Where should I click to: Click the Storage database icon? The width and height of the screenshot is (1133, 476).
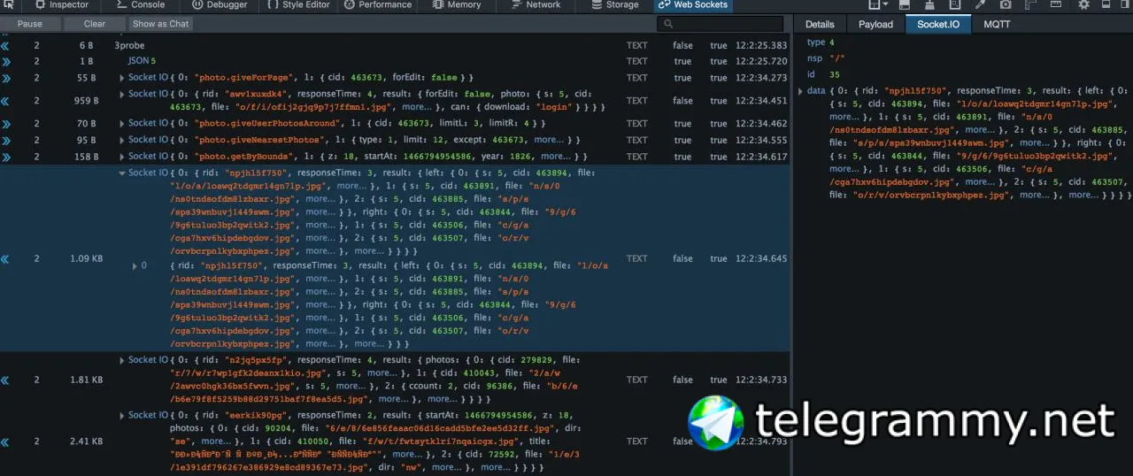[x=595, y=4]
